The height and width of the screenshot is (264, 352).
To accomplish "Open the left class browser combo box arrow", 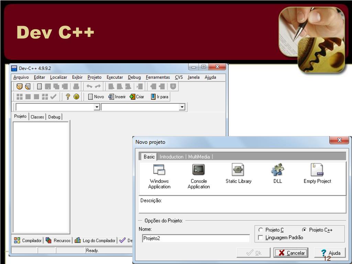I will (x=97, y=107).
